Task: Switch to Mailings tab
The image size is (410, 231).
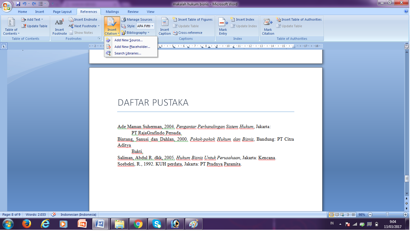Action: click(x=112, y=12)
